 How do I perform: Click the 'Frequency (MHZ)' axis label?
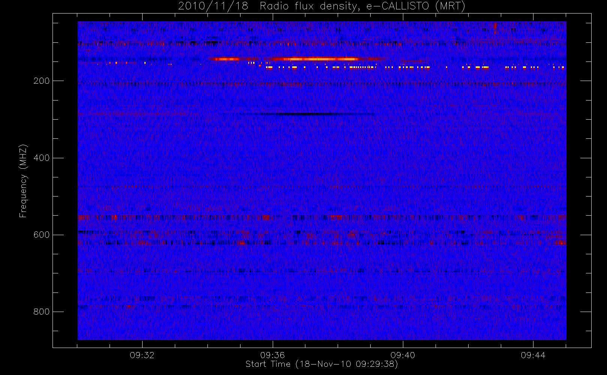coord(23,181)
